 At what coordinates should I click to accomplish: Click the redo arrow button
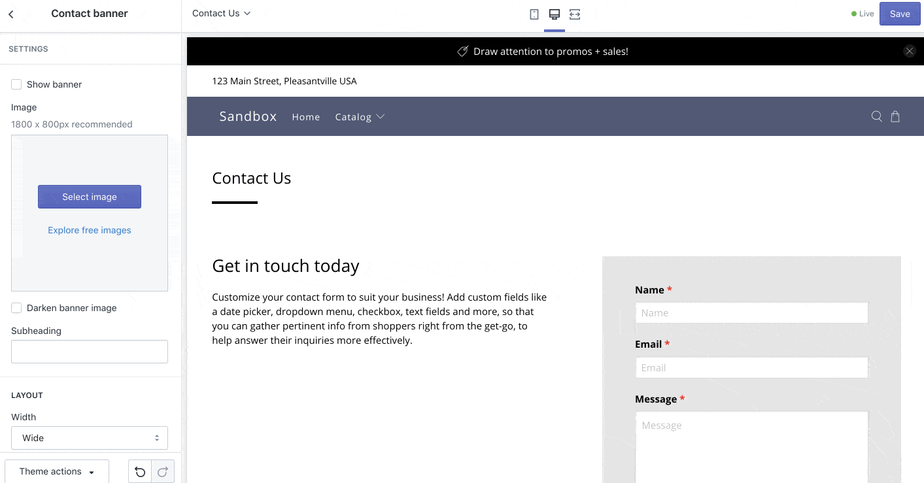coord(163,472)
